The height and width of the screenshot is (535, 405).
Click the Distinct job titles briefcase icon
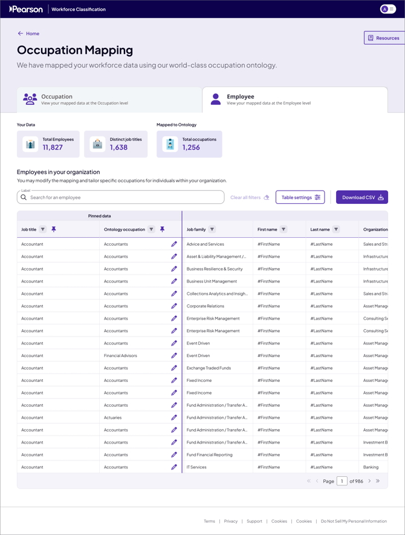pos(97,144)
